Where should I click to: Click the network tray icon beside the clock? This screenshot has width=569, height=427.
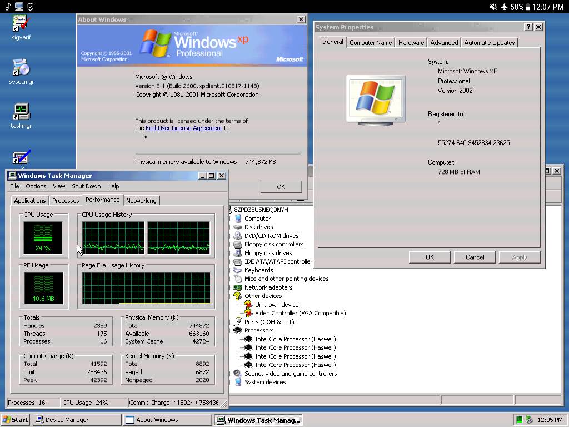(529, 420)
